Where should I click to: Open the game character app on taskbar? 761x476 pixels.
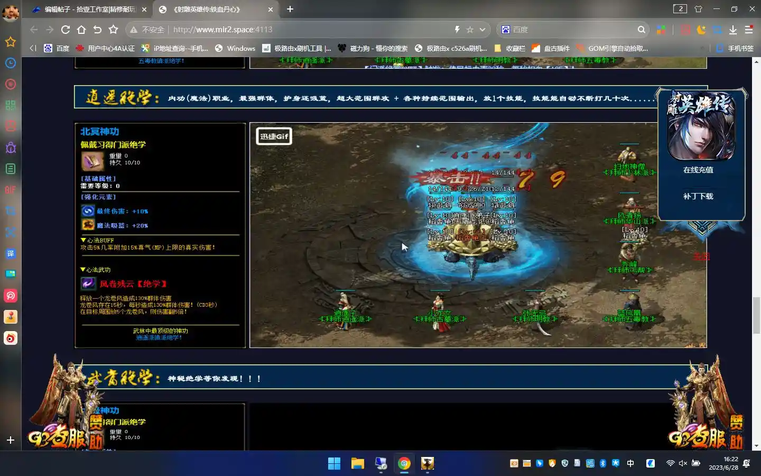click(x=428, y=463)
